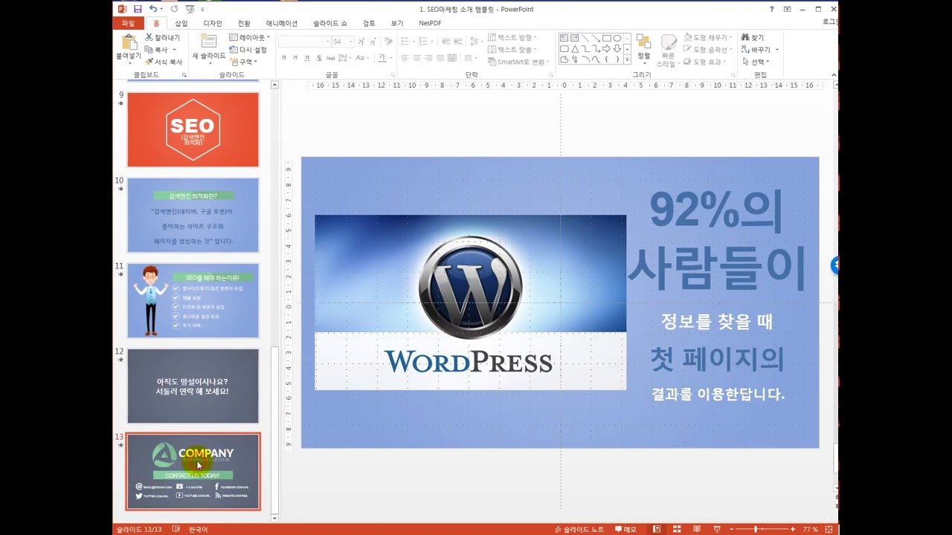Switch to NesPDF tab
This screenshot has height=535, width=952.
pyautogui.click(x=430, y=23)
